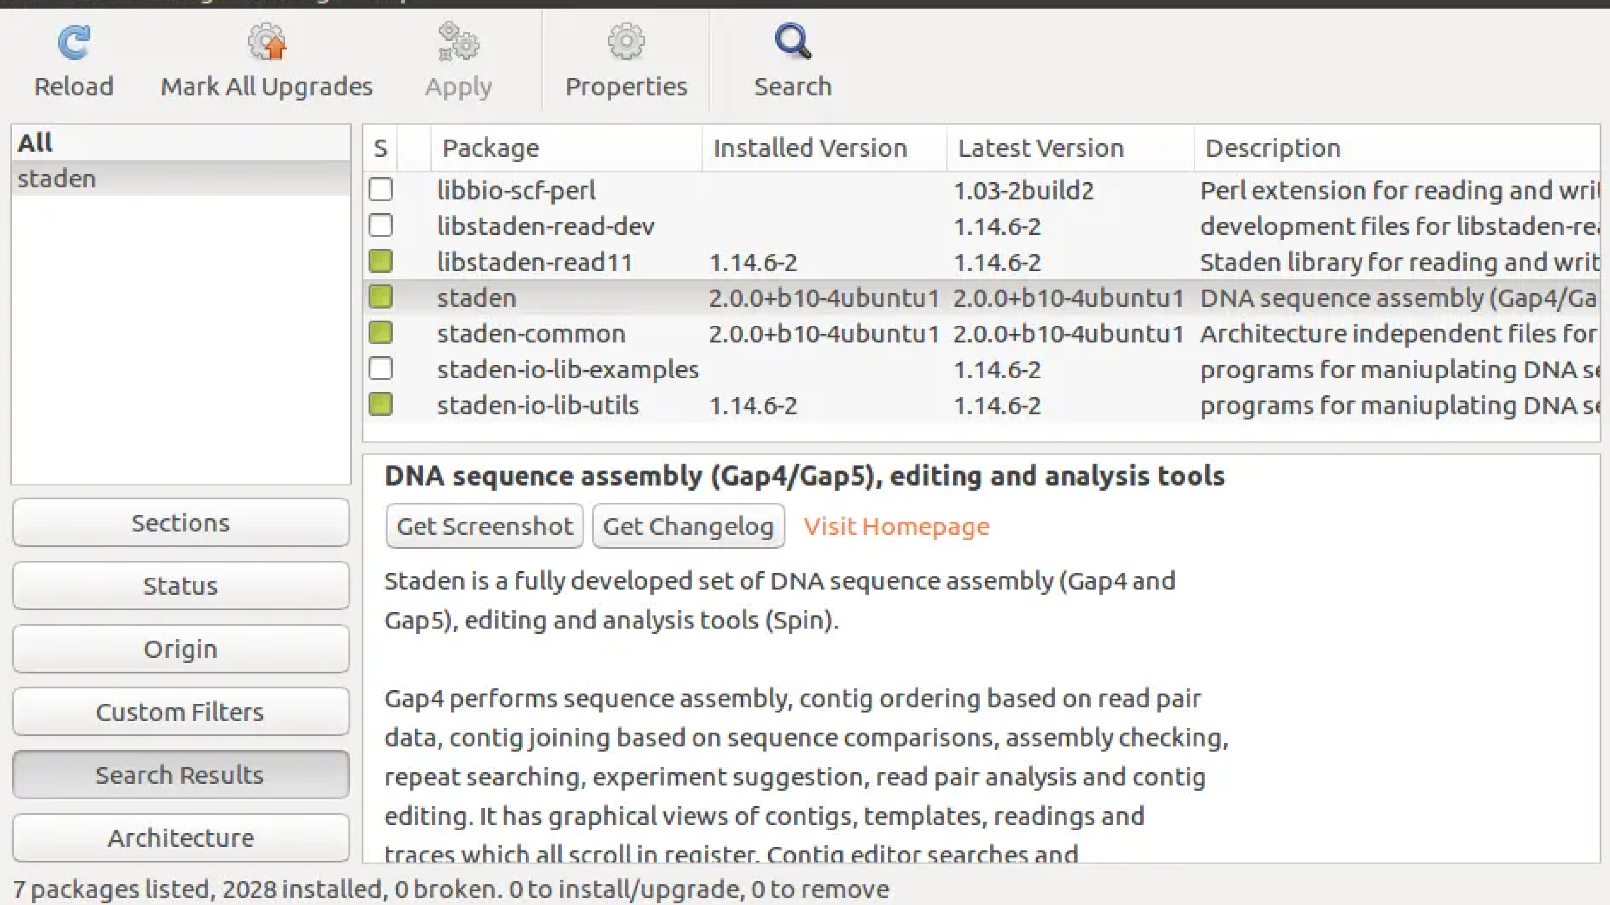Open the Properties gear icon

point(626,41)
